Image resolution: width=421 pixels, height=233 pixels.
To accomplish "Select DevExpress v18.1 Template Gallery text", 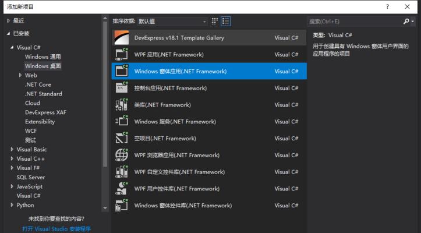I will (x=179, y=38).
